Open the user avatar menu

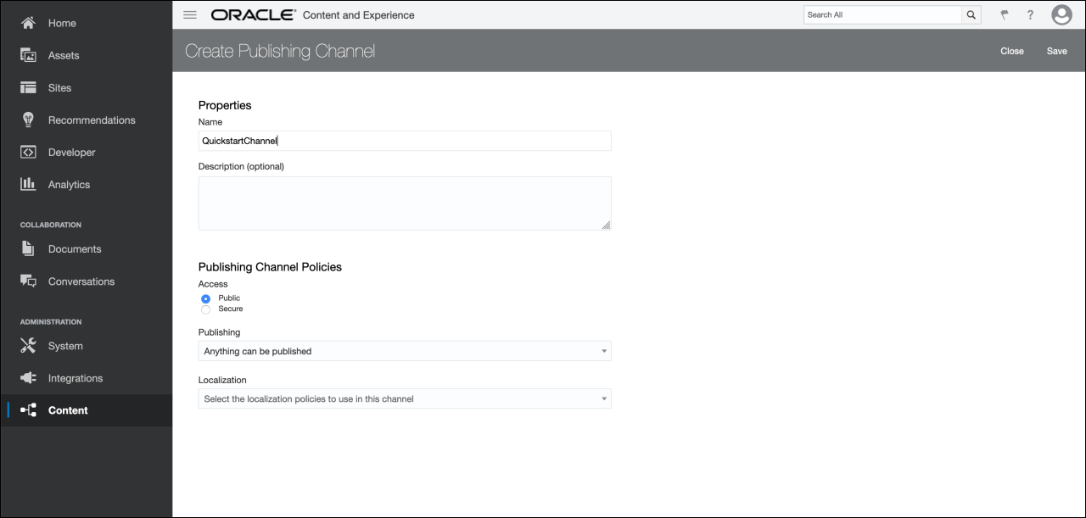pos(1061,14)
